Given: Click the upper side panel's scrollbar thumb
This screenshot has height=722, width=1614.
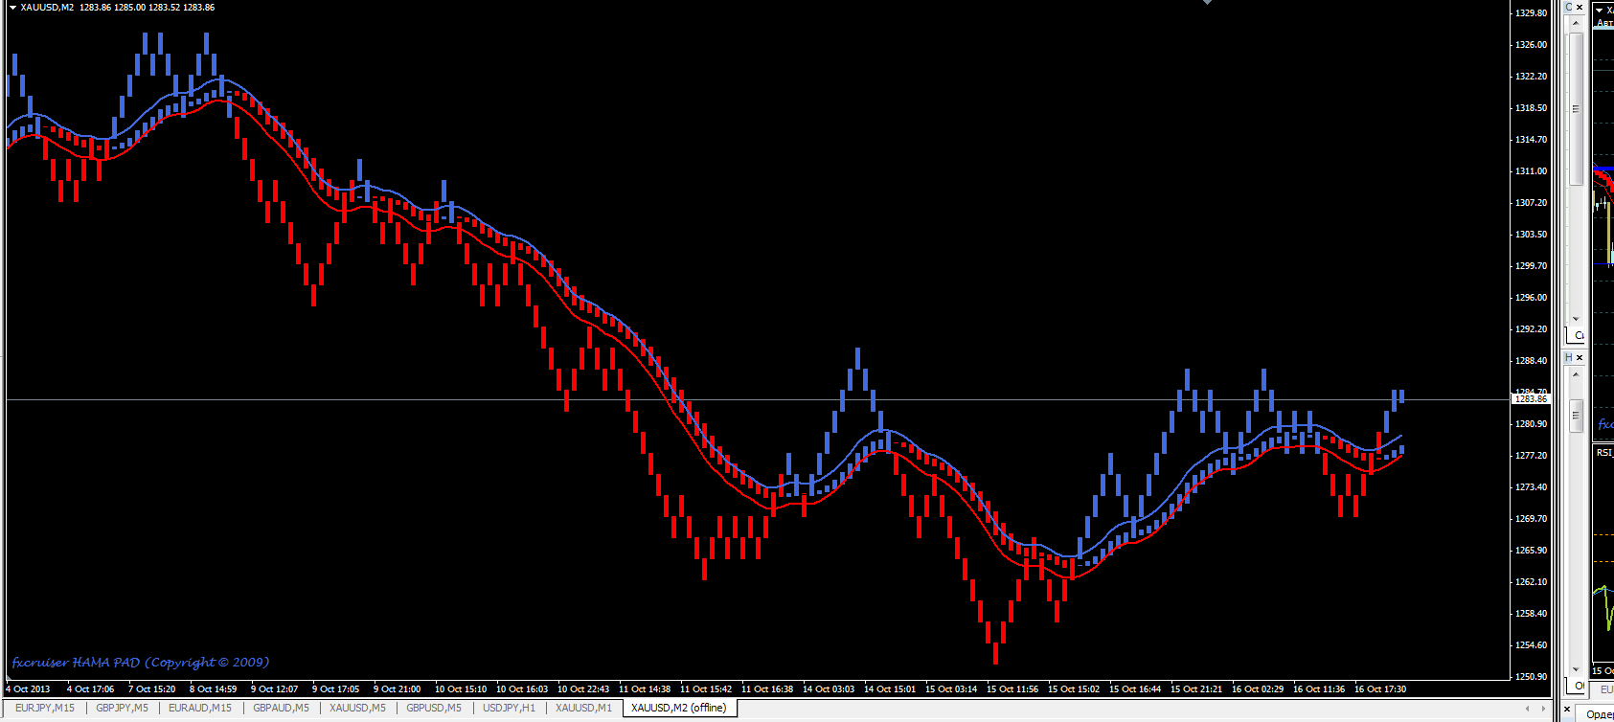Looking at the screenshot, I should (x=1575, y=109).
